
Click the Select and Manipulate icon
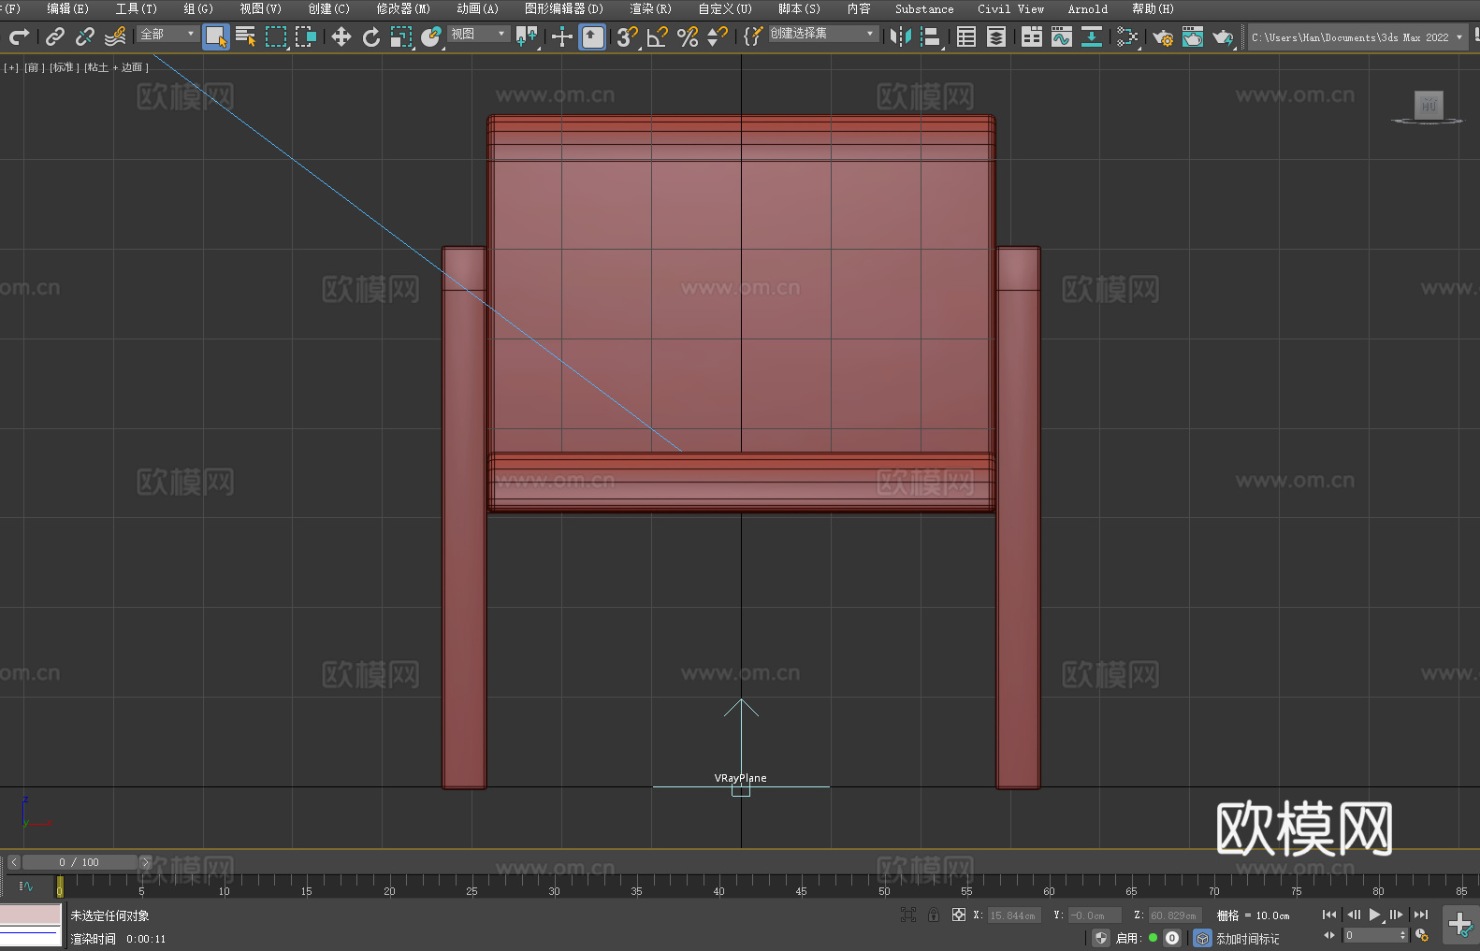[x=562, y=36]
